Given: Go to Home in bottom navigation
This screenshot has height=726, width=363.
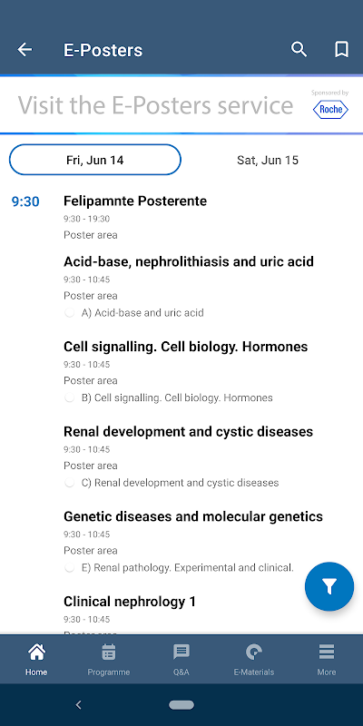Looking at the screenshot, I should pyautogui.click(x=36, y=660).
